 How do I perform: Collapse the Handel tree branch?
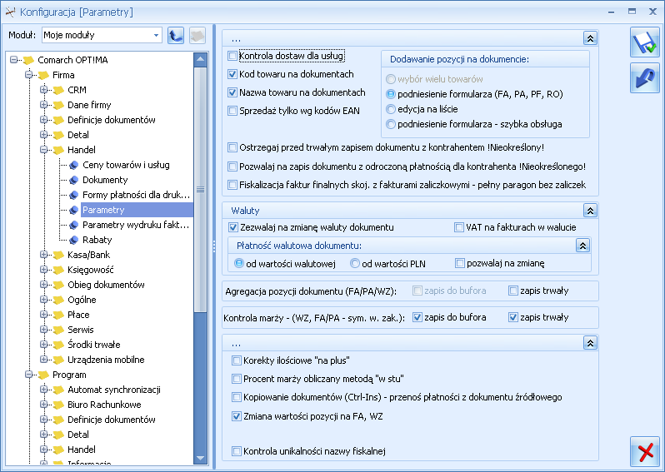(x=43, y=150)
